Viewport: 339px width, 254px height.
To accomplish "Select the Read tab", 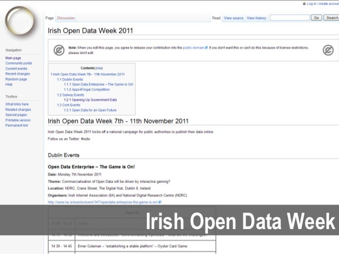I will [x=216, y=18].
